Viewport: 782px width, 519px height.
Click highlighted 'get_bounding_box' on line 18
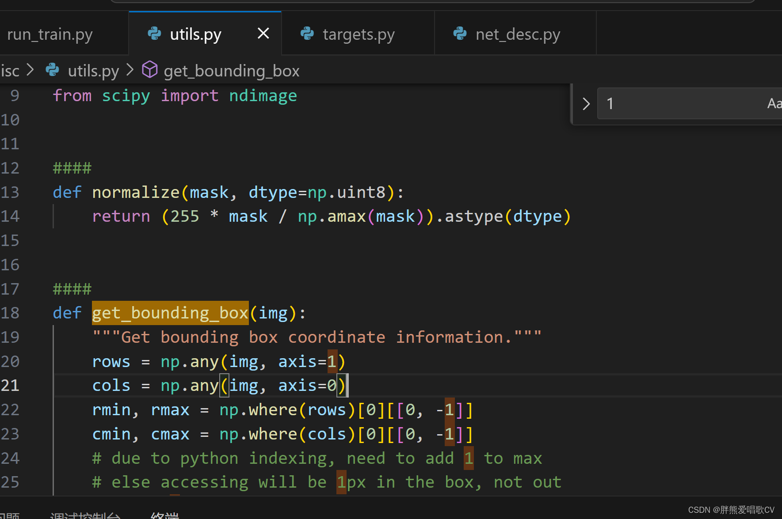pyautogui.click(x=170, y=313)
